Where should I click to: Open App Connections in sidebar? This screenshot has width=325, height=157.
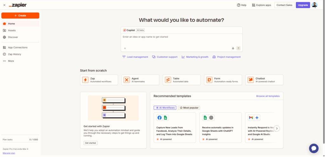(x=17, y=47)
